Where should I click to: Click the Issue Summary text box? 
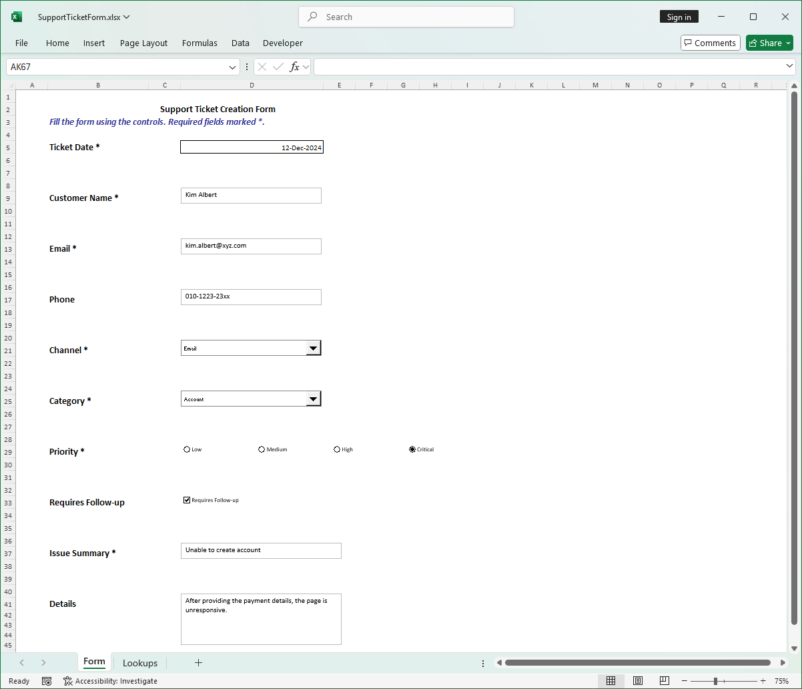point(260,550)
